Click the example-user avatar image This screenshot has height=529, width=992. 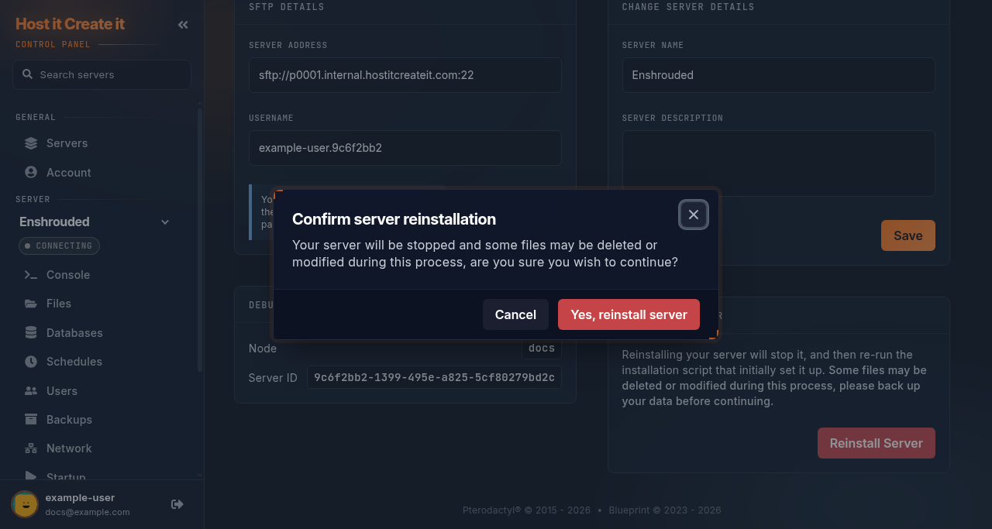click(25, 504)
